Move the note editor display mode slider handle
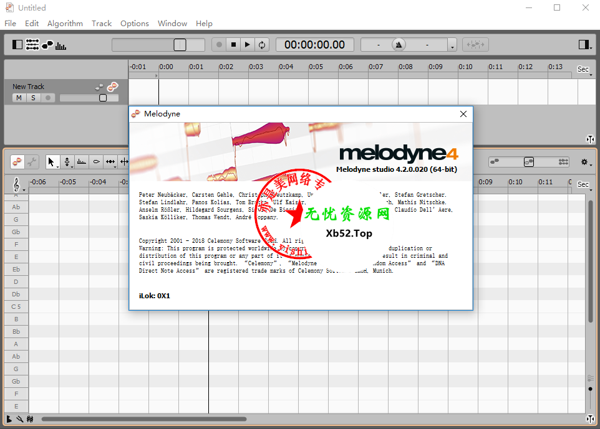600x429 pixels. click(529, 162)
